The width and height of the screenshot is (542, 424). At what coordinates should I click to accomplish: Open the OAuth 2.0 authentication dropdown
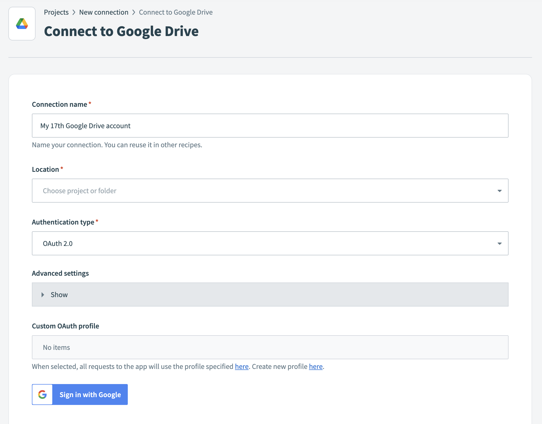tap(270, 243)
